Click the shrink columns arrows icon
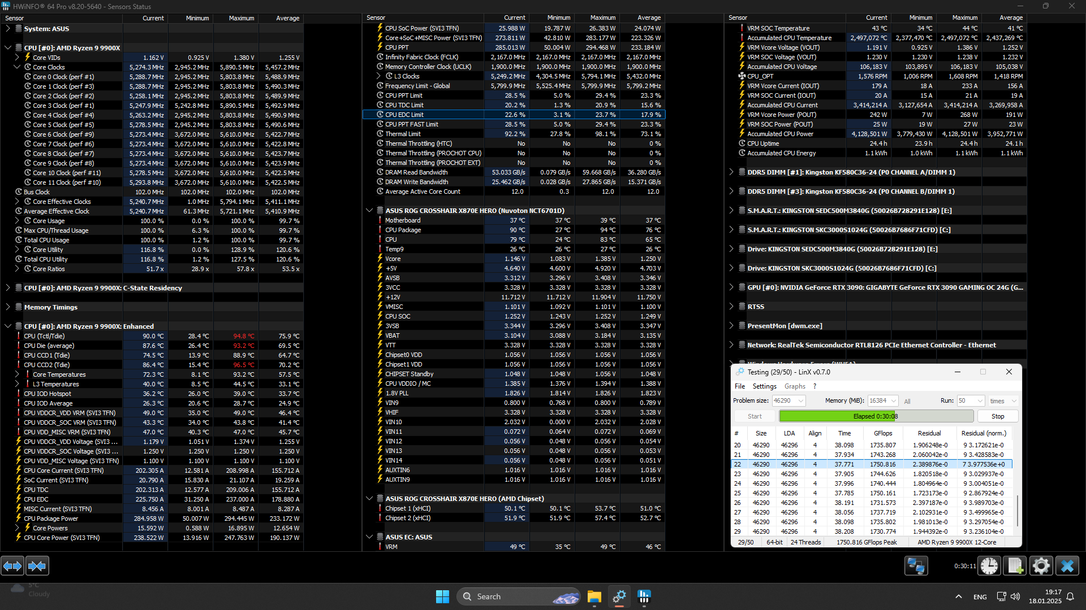The height and width of the screenshot is (610, 1086). (37, 565)
